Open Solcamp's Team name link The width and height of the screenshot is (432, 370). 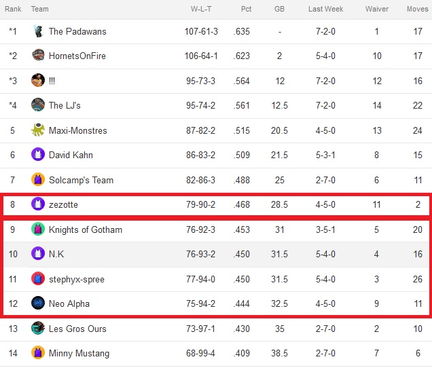(x=81, y=180)
